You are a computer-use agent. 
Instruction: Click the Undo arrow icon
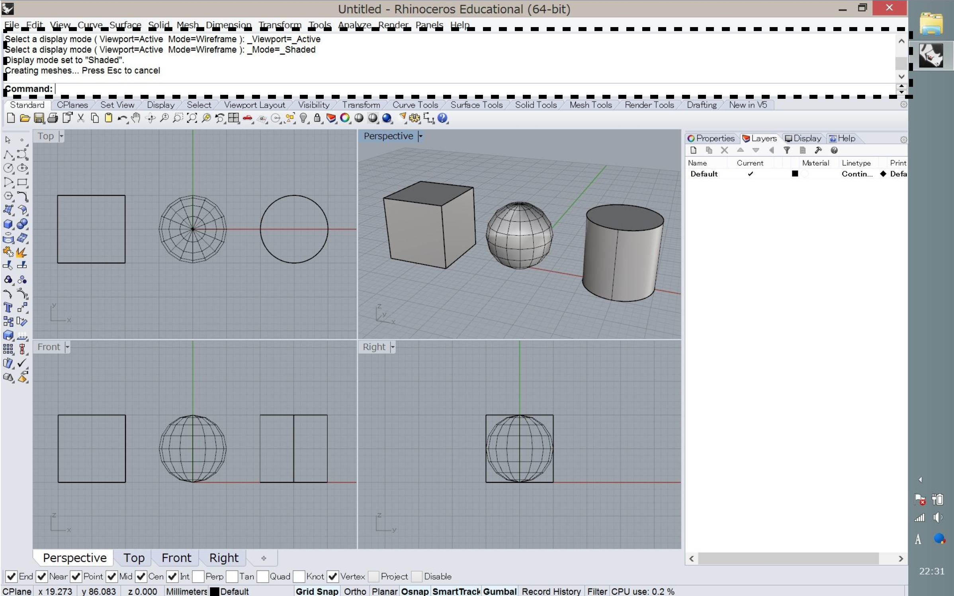[x=121, y=118]
